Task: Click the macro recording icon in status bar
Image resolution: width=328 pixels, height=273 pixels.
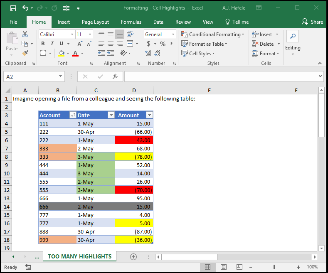Action: click(28, 267)
